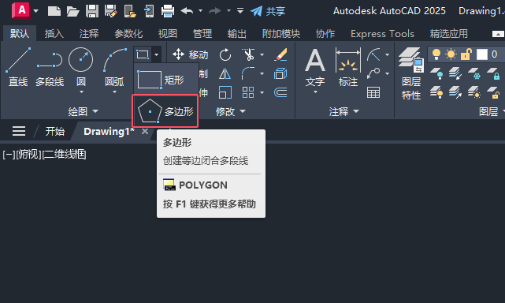The width and height of the screenshot is (505, 303).
Task: Open the AutoCAD application menu logo
Action: [x=21, y=10]
